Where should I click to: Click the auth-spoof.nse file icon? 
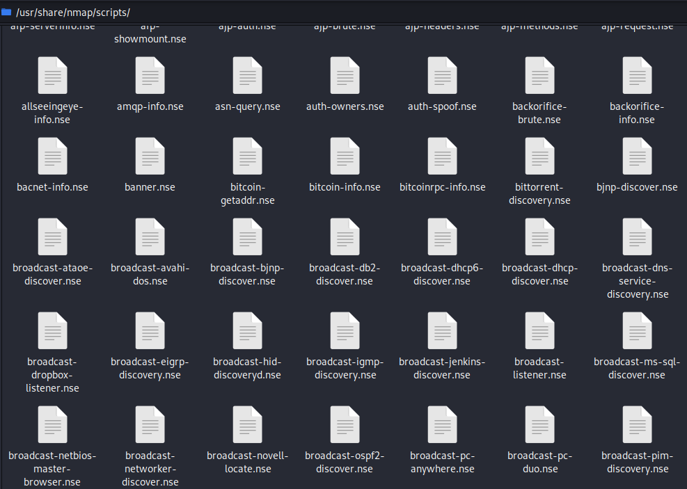click(442, 75)
